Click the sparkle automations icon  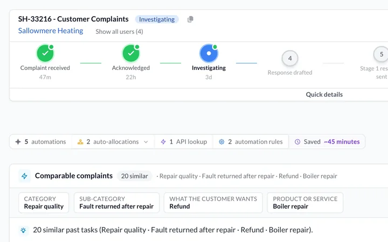tap(18, 142)
